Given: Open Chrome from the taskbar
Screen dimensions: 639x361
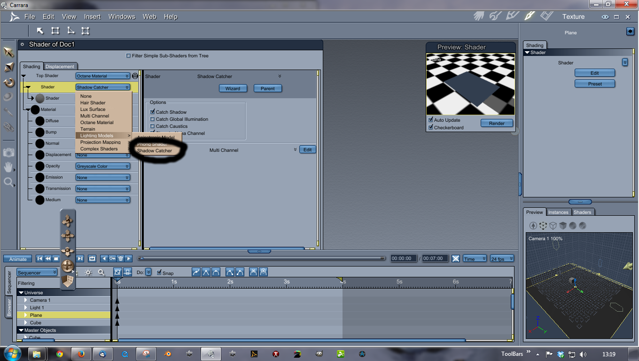Looking at the screenshot, I should point(60,354).
